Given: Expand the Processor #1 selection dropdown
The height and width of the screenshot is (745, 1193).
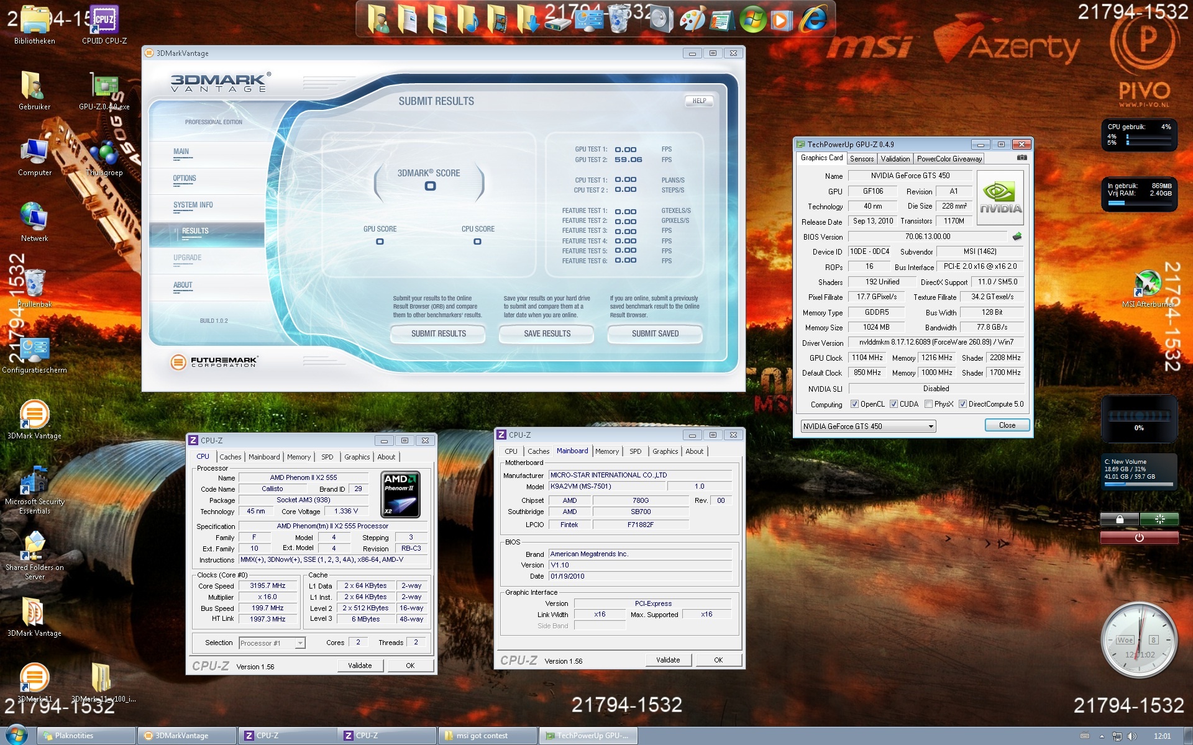Looking at the screenshot, I should coord(300,643).
